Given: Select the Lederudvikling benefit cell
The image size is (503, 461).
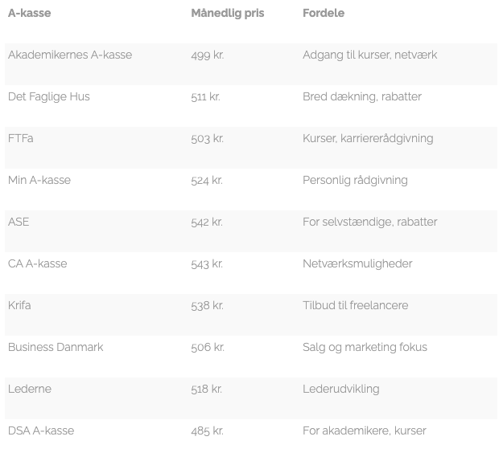Looking at the screenshot, I should pos(341,390).
